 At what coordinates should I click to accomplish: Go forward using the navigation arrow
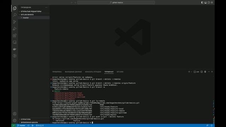75,2
